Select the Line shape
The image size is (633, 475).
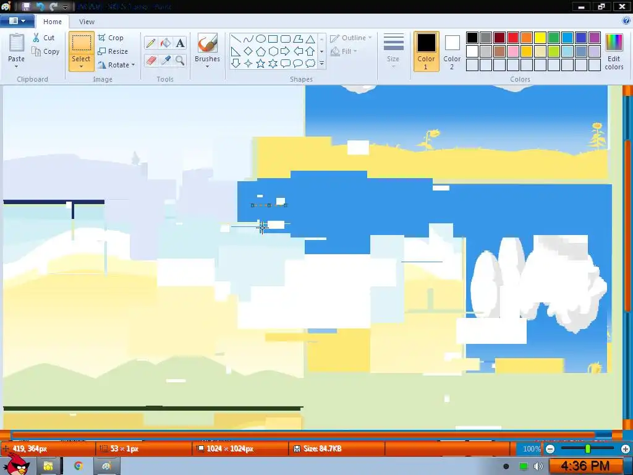[236, 39]
